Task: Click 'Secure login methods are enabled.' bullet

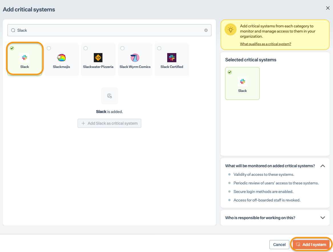Action: tap(263, 192)
